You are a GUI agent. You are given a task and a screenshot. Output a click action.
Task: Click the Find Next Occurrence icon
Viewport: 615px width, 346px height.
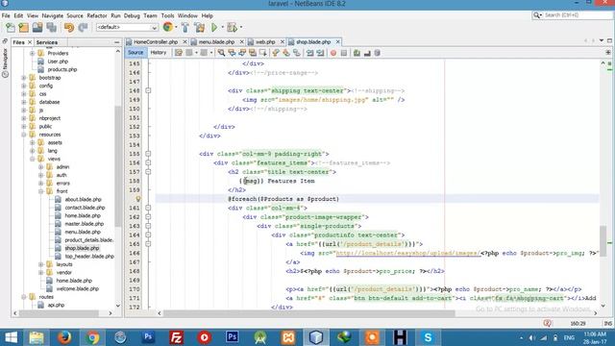(242, 53)
